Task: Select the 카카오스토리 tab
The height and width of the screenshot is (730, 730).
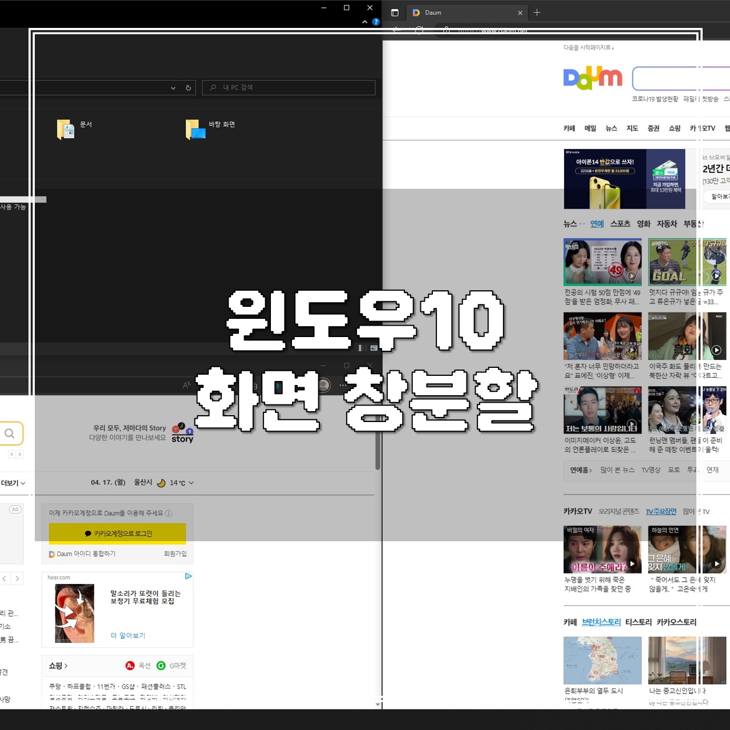Action: click(676, 622)
